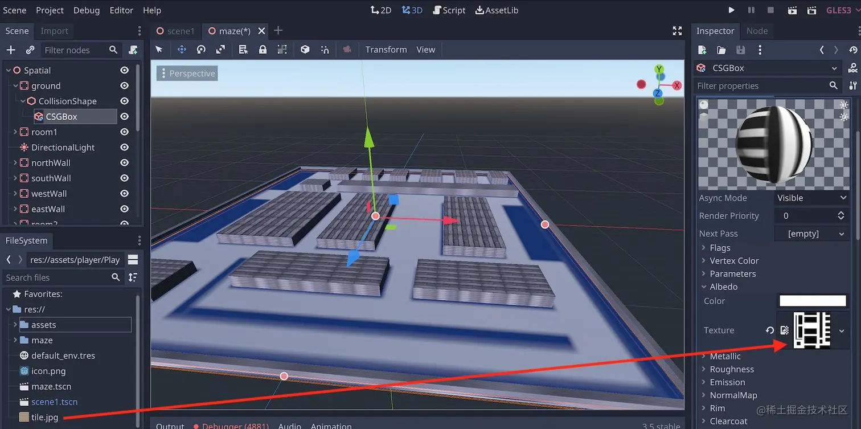
Task: Open the AssetLib workspace
Action: pos(497,10)
